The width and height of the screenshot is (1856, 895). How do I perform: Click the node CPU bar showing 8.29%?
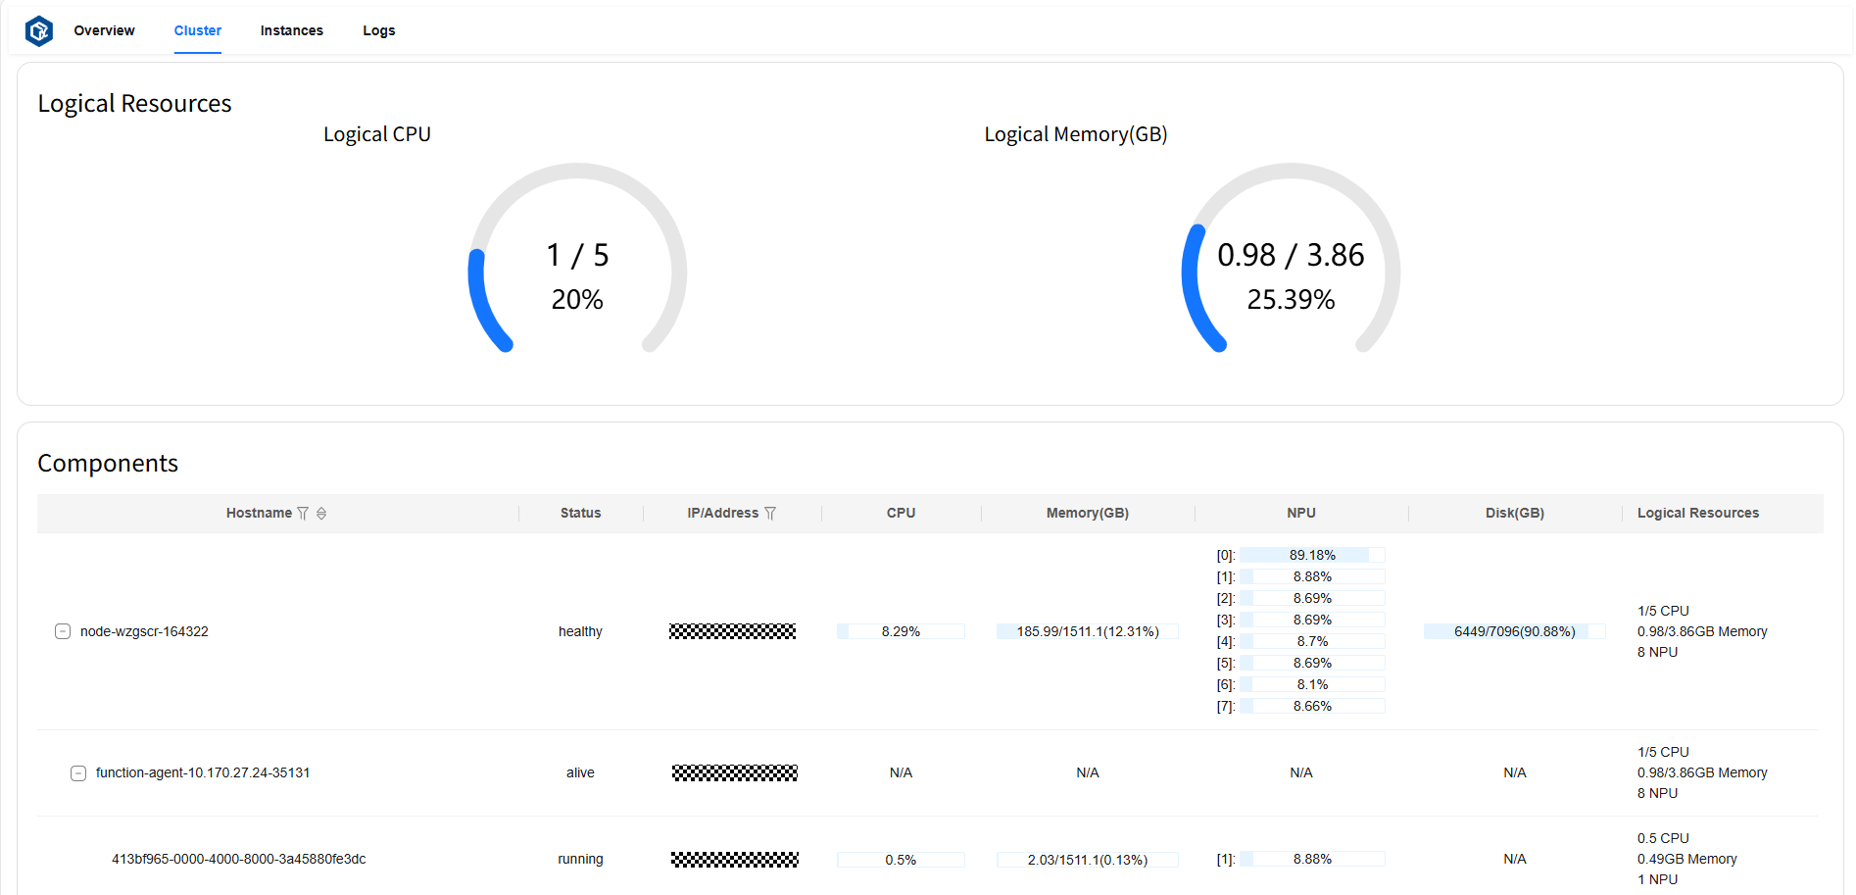pyautogui.click(x=901, y=632)
